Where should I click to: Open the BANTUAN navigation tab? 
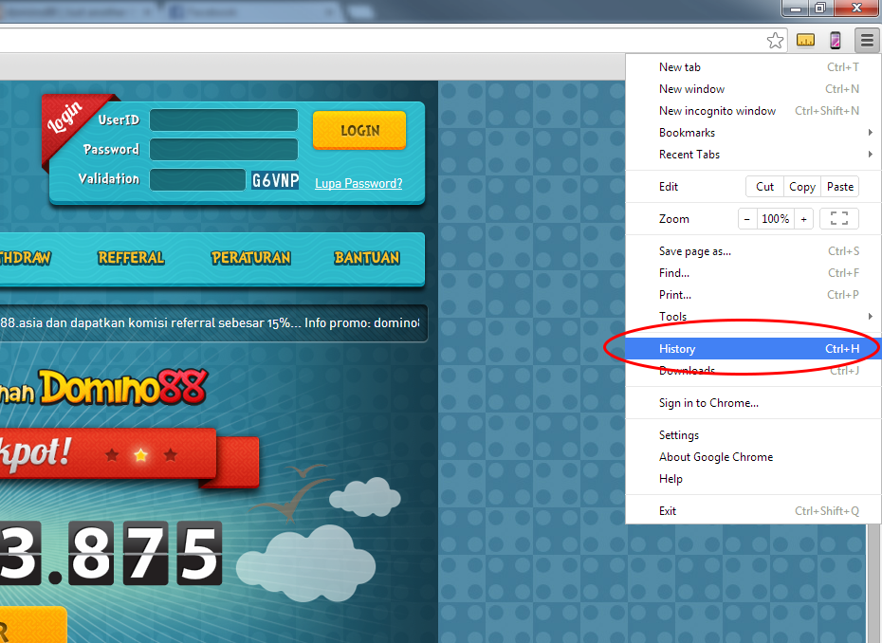[367, 258]
